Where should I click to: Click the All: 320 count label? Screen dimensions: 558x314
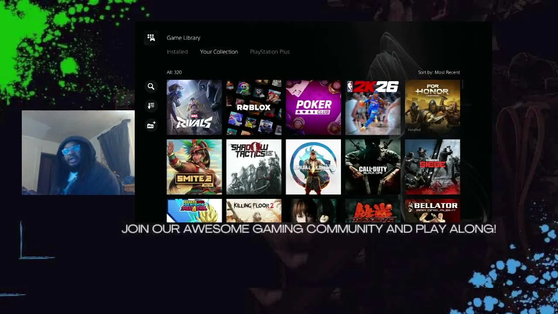tap(174, 72)
